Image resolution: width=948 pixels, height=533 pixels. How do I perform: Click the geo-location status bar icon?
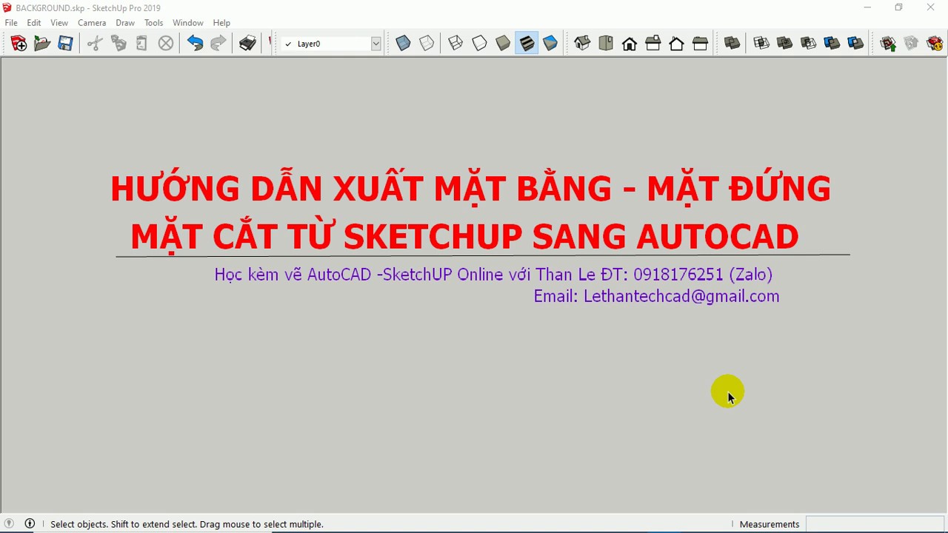click(9, 523)
